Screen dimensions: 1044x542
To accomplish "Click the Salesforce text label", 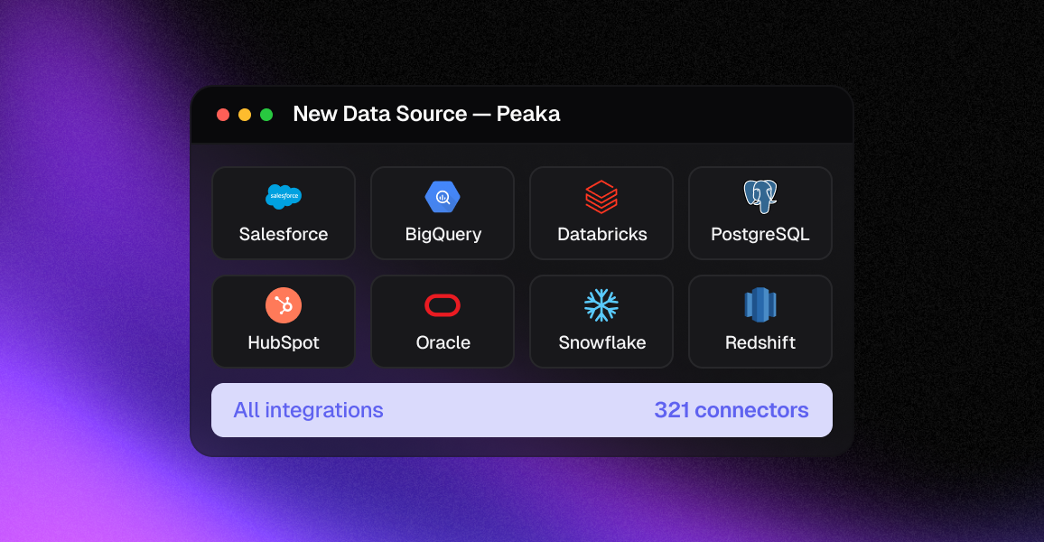I will (x=284, y=234).
